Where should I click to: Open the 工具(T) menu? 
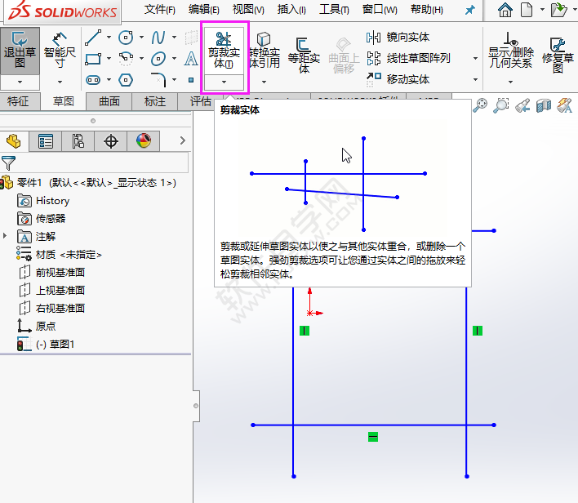pyautogui.click(x=335, y=10)
